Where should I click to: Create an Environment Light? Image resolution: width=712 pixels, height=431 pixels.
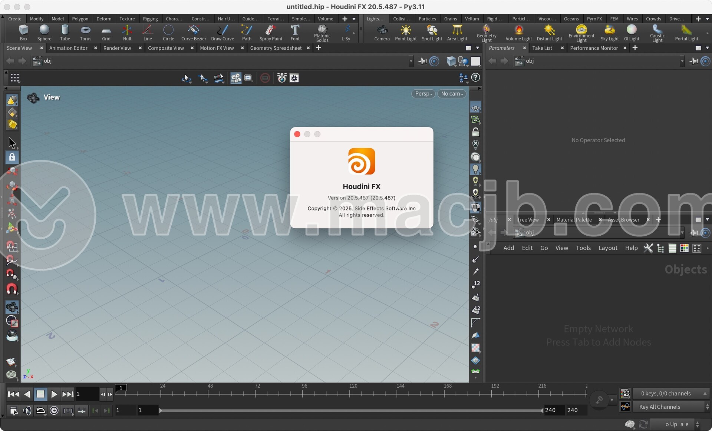tap(581, 33)
